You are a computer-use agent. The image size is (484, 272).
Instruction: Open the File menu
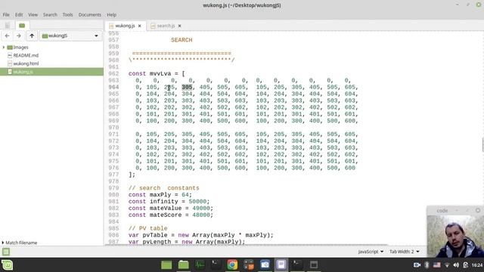6,14
